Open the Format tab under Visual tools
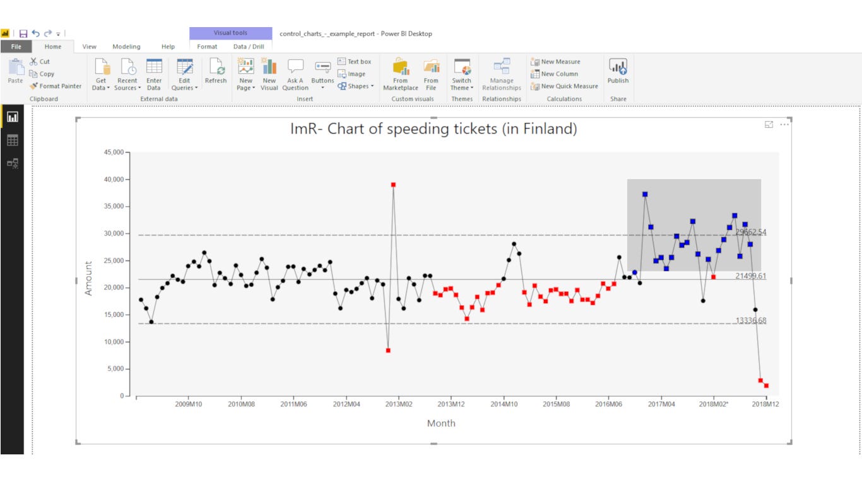The height and width of the screenshot is (484, 862). 207,46
